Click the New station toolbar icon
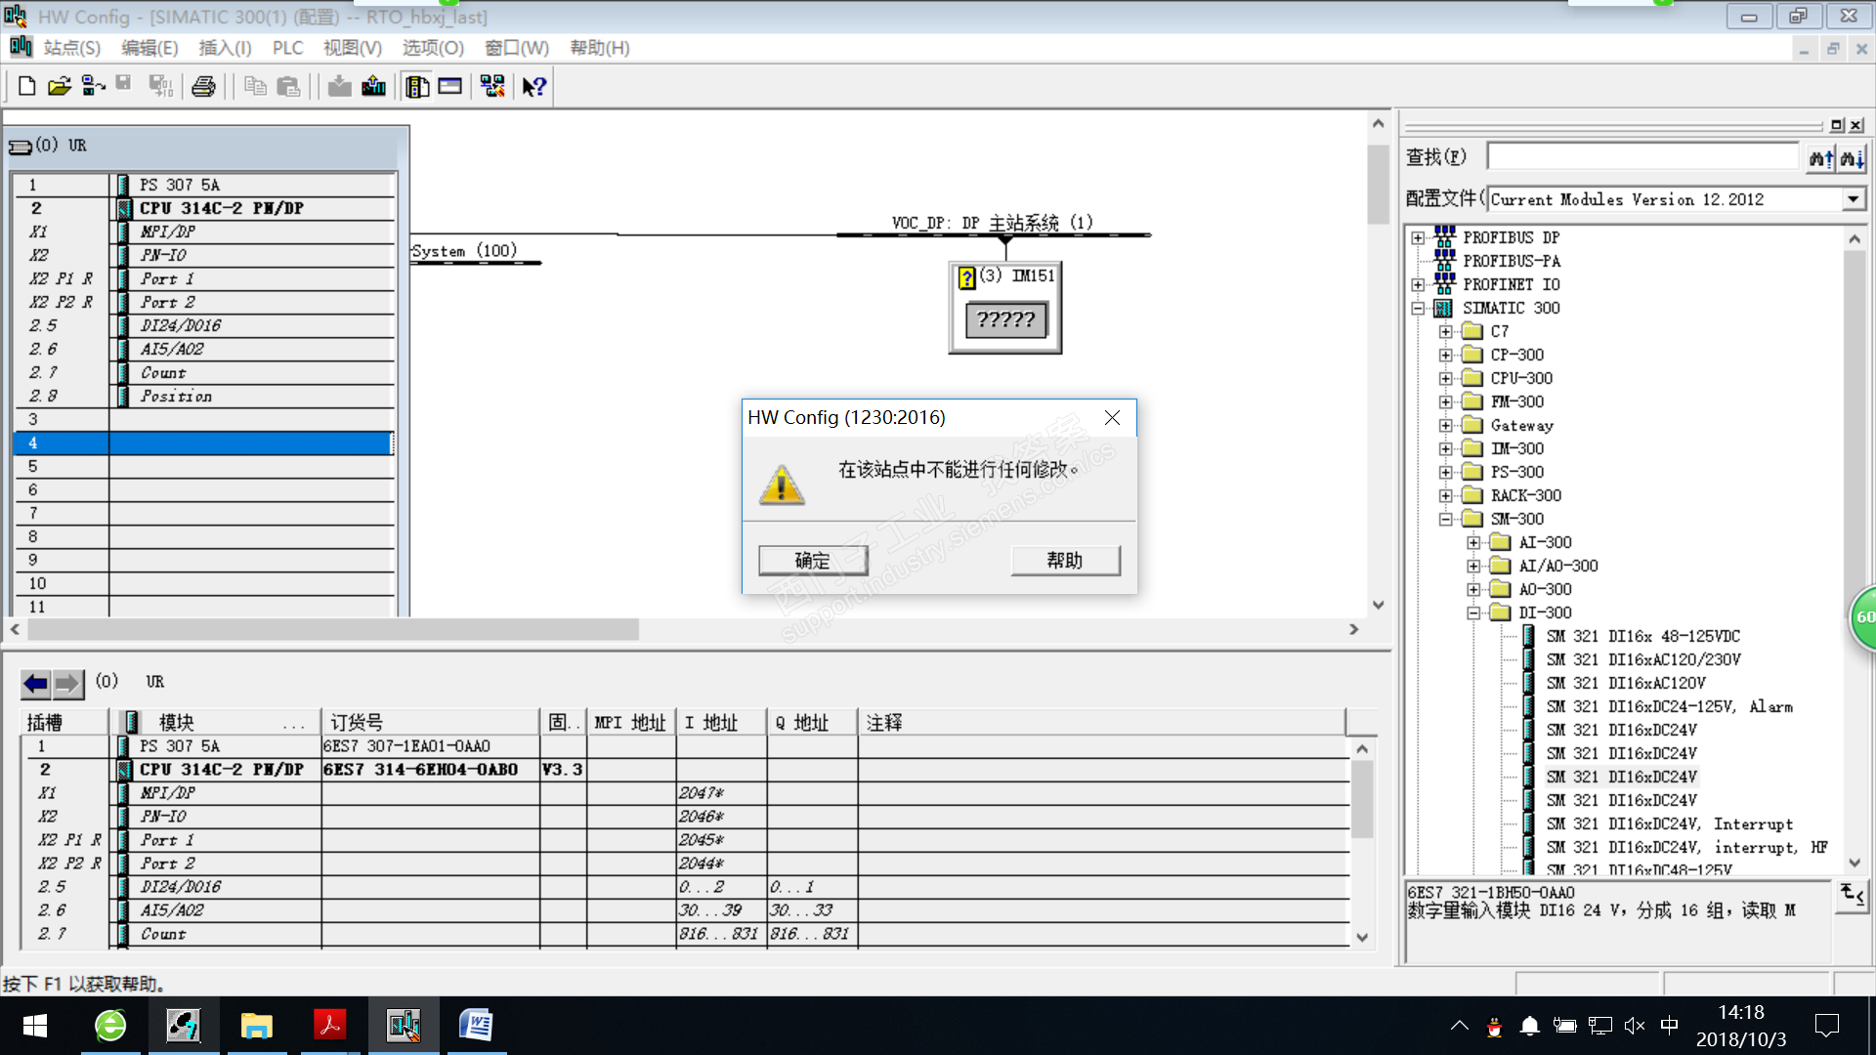The image size is (1876, 1055). [x=26, y=87]
